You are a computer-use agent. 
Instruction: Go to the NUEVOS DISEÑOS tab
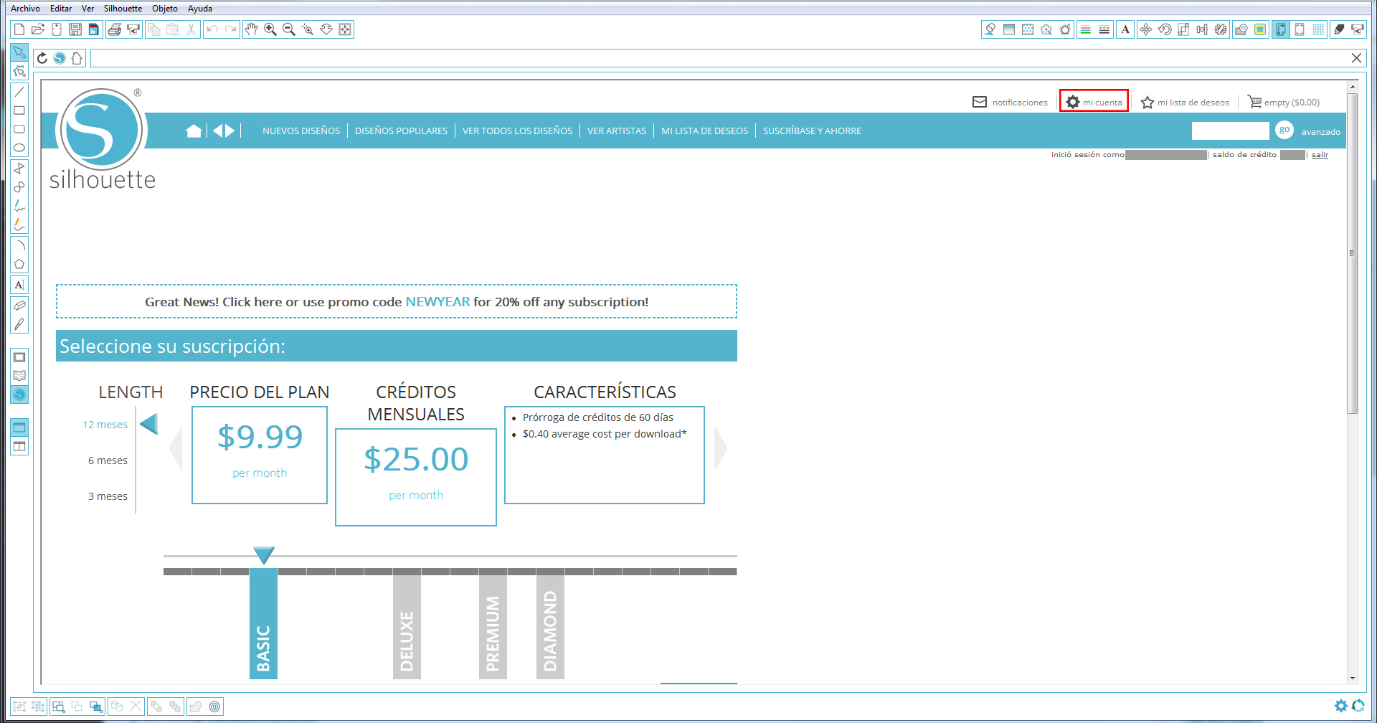point(301,131)
